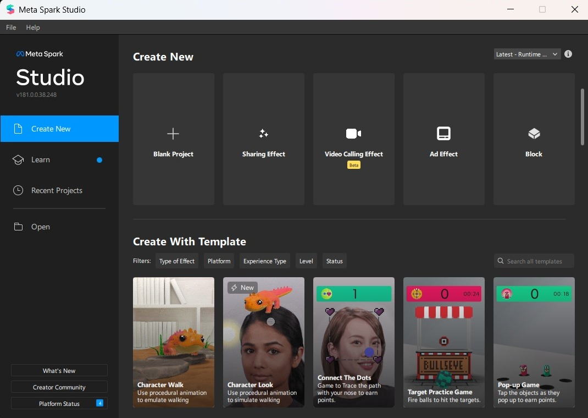Expand the Experience Type filter
The image size is (588, 418).
(264, 261)
